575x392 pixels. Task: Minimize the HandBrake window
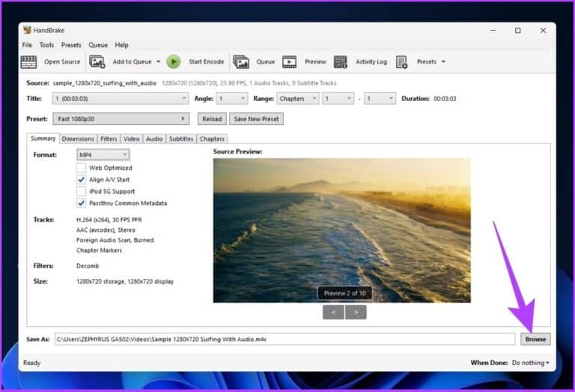pos(493,31)
